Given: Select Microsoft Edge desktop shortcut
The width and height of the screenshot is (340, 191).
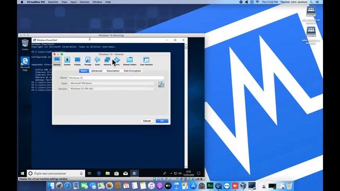Looking at the screenshot, I should click(x=25, y=64).
